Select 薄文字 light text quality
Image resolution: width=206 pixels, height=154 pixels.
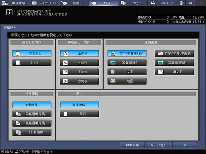(x=174, y=72)
